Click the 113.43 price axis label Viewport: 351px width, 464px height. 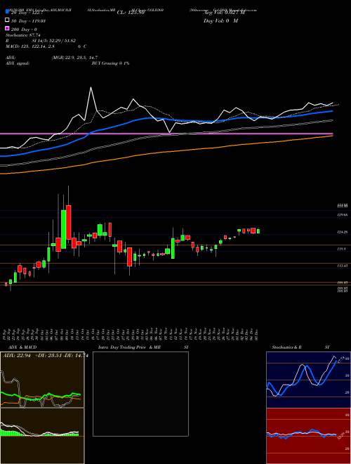[342, 266]
